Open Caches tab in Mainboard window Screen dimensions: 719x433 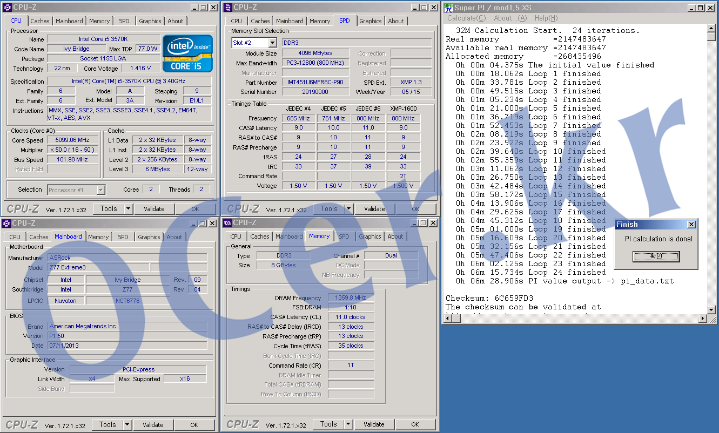pos(39,237)
